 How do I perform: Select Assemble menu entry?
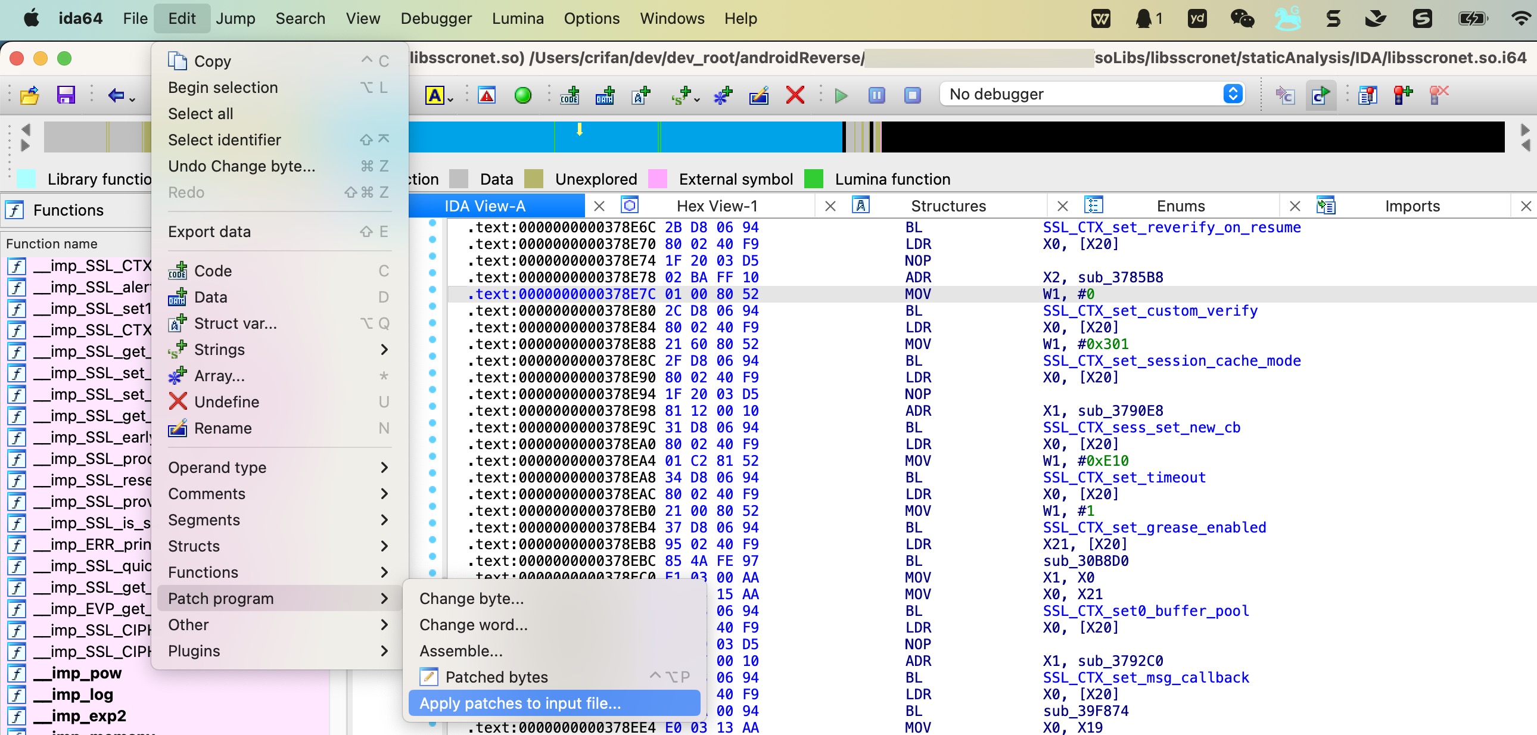pos(554,651)
